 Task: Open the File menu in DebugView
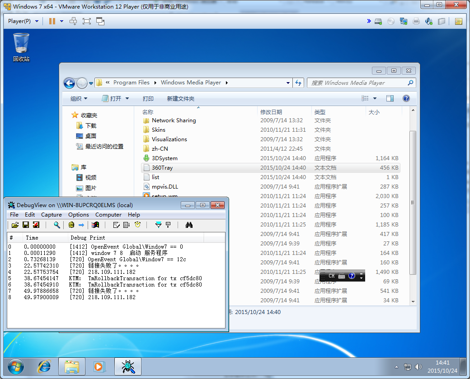(14, 215)
